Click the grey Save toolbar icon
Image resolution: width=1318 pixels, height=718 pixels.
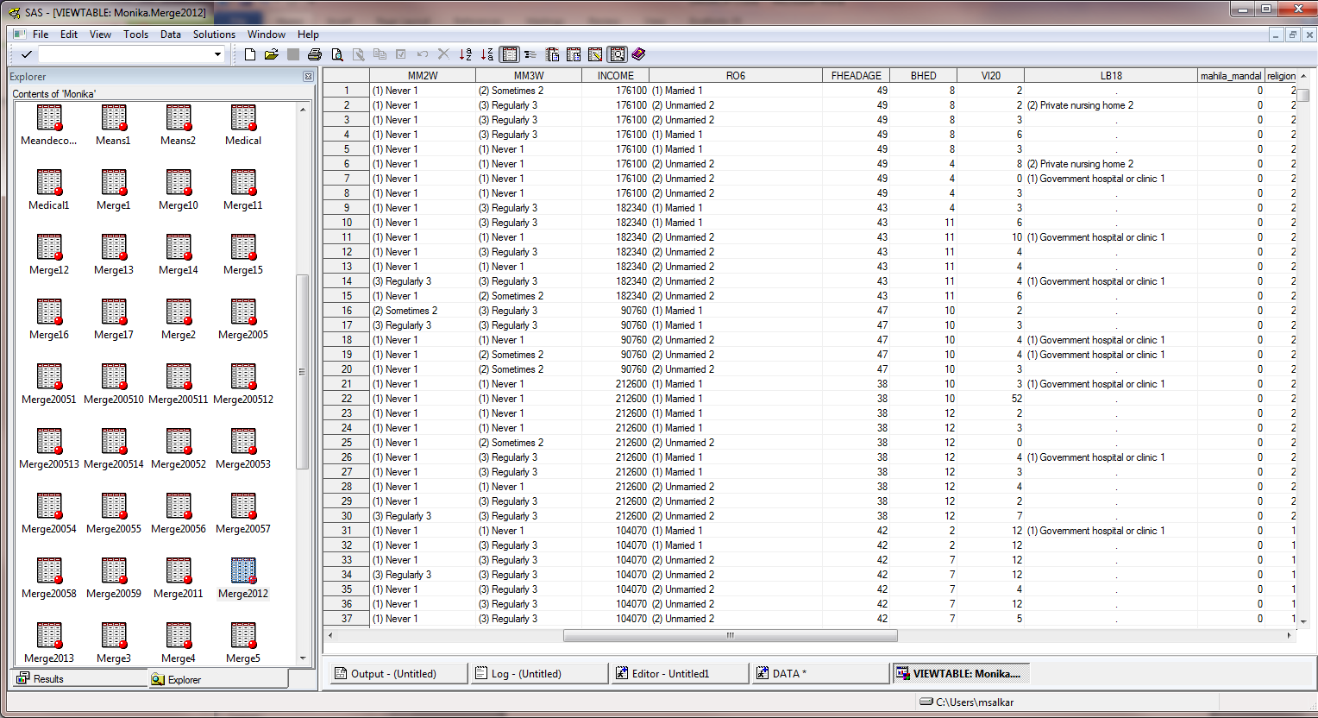click(293, 54)
